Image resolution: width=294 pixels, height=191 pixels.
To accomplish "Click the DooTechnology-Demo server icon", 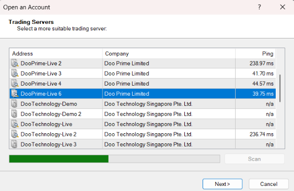I will point(14,104).
